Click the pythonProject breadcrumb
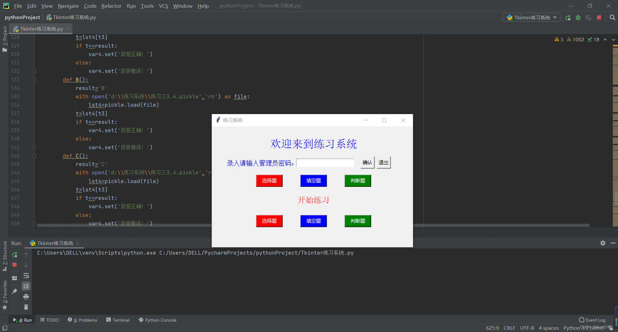The height and width of the screenshot is (332, 618). tap(22, 17)
